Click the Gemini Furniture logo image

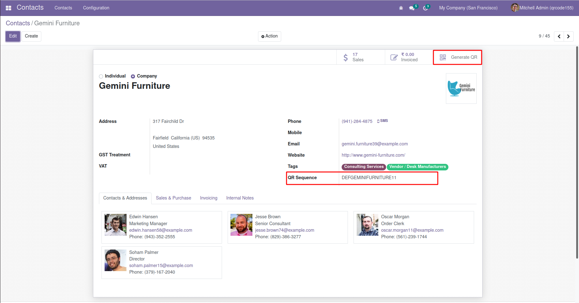461,88
